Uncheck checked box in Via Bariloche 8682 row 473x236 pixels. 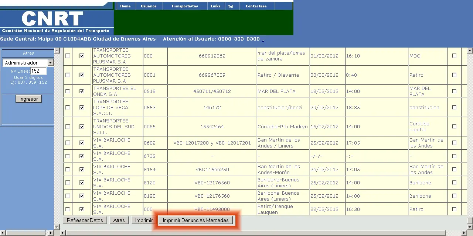[82, 143]
